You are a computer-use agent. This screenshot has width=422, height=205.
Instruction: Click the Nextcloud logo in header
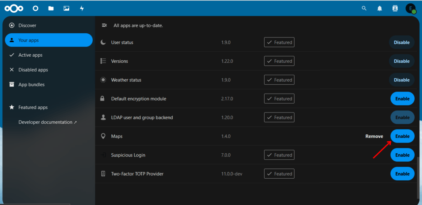(14, 8)
